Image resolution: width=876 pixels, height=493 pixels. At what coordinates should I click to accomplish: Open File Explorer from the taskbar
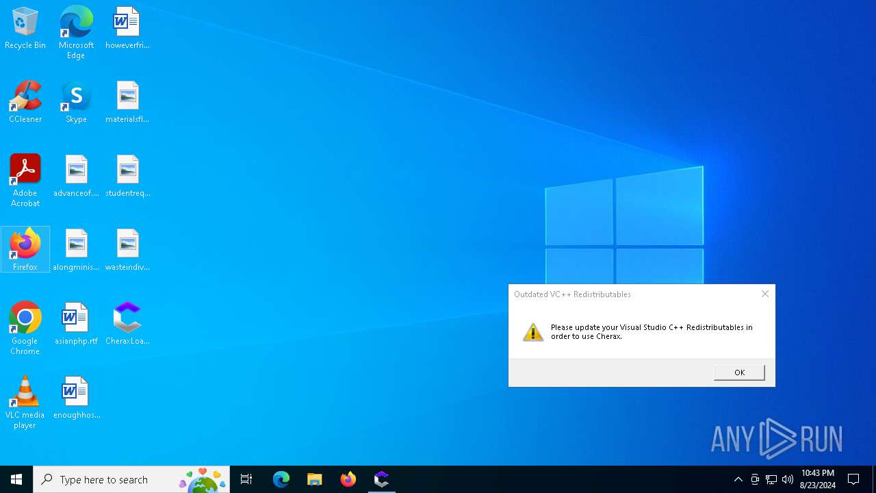click(x=315, y=479)
